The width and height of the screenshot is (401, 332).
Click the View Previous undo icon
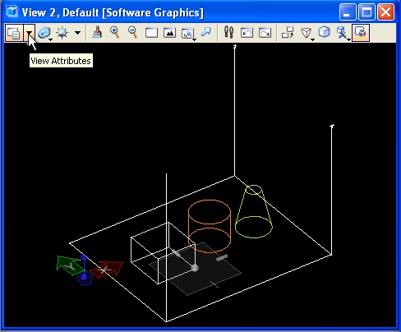click(247, 33)
